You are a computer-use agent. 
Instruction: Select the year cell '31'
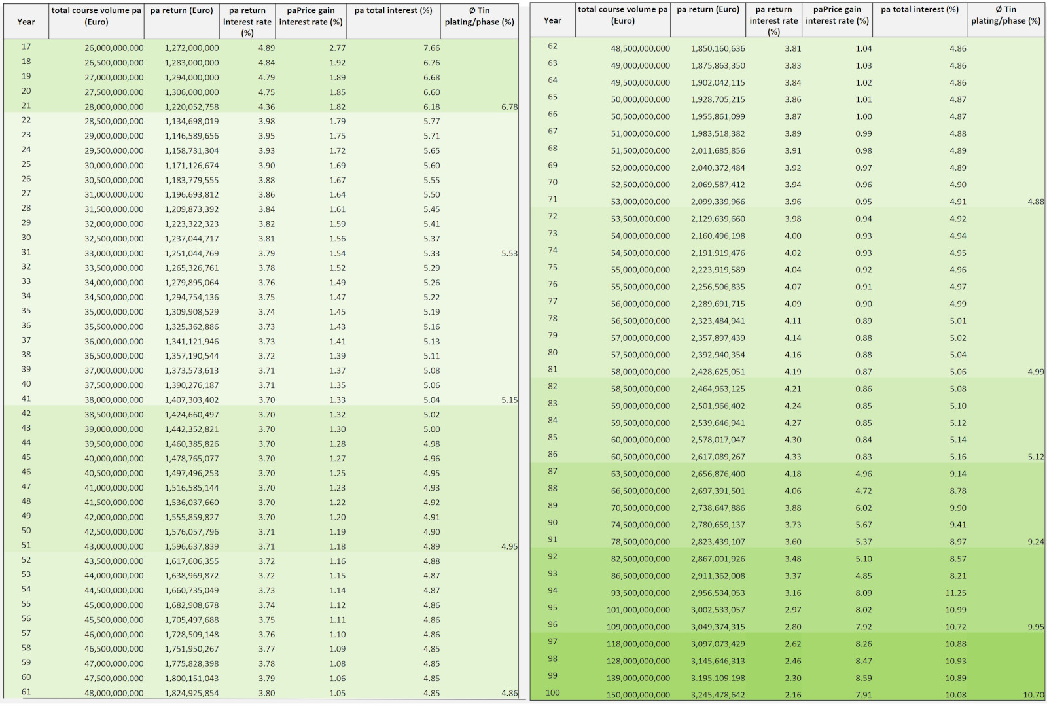coord(26,253)
